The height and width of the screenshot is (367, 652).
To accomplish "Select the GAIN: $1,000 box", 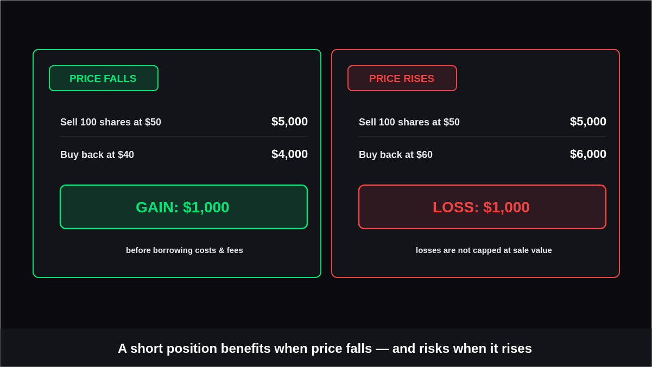I will coord(183,207).
